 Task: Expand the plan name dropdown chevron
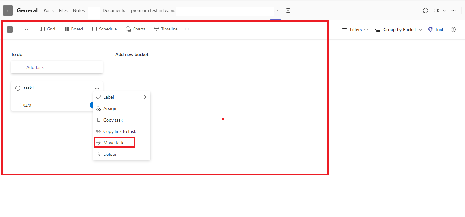pyautogui.click(x=26, y=30)
